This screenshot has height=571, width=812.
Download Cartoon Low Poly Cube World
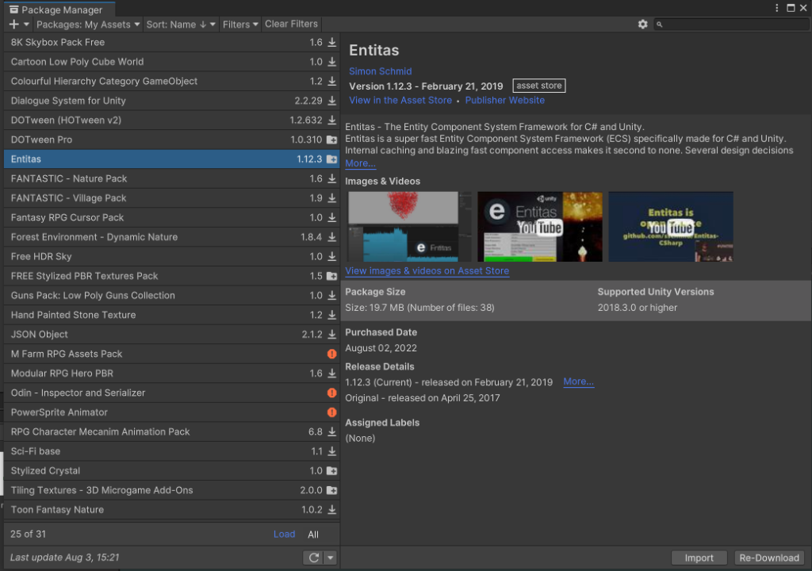pos(332,62)
